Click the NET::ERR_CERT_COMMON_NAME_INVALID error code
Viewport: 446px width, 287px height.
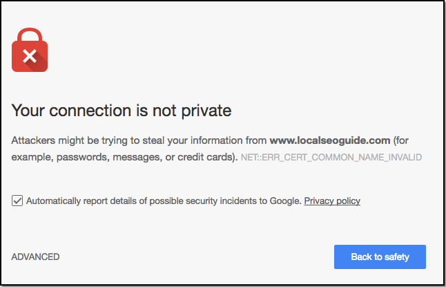pos(331,158)
